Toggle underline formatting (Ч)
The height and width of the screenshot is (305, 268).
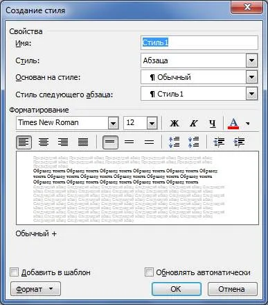coord(213,123)
